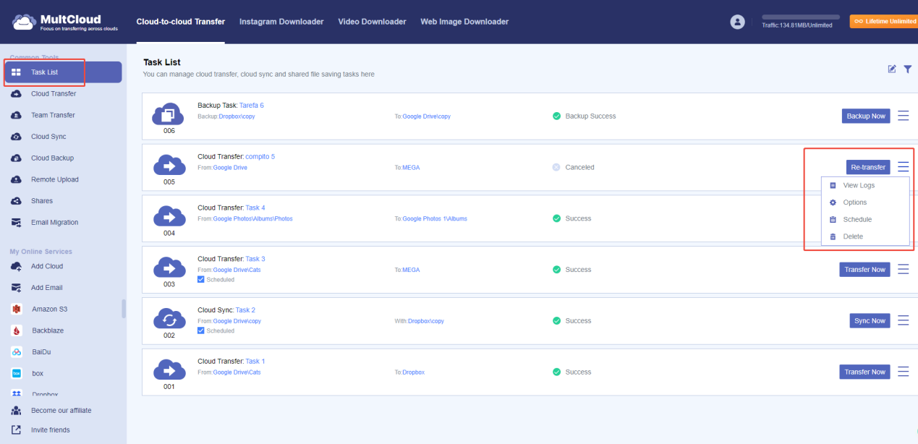Click the MultCloud logo icon
918x444 pixels.
24,22
